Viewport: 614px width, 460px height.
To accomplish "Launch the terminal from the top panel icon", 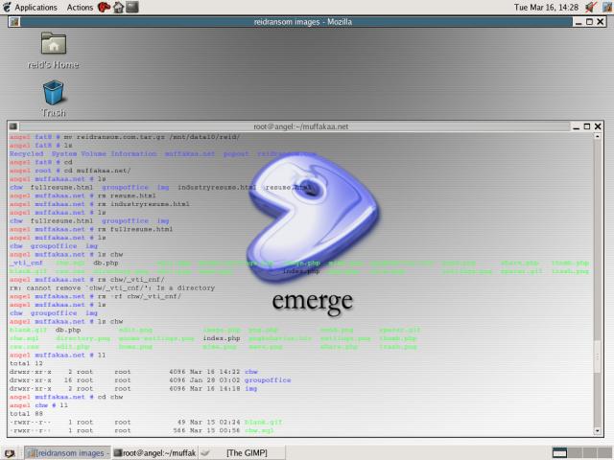I will coord(131,7).
